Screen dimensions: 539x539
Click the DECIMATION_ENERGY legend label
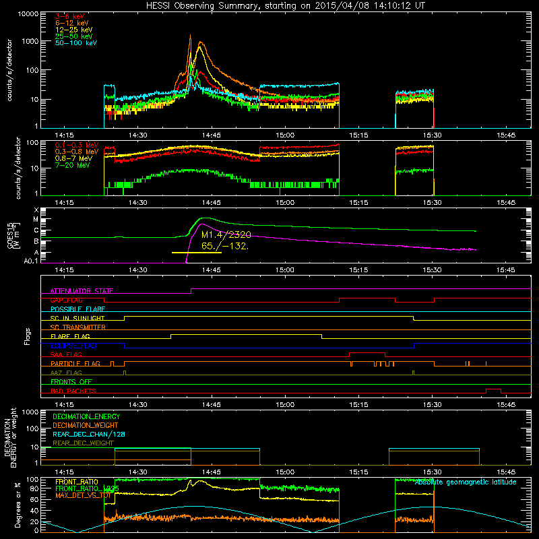86,416
